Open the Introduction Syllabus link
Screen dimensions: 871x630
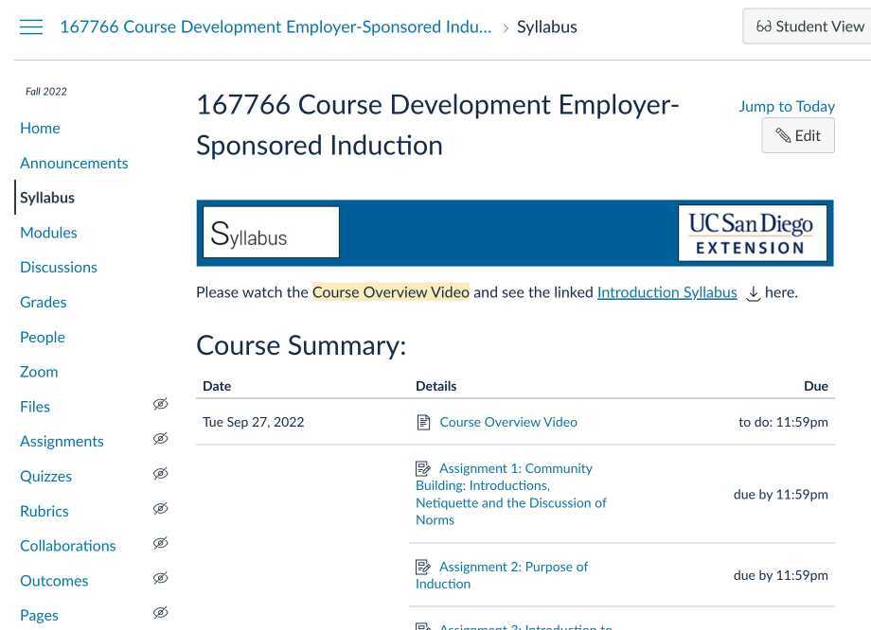point(667,292)
